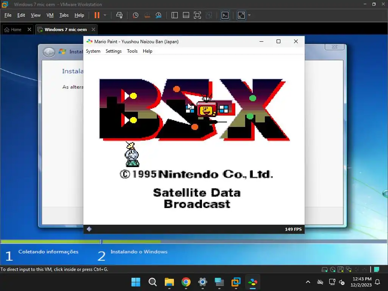
Task: Open the VMware Edit menu
Action: pos(21,15)
